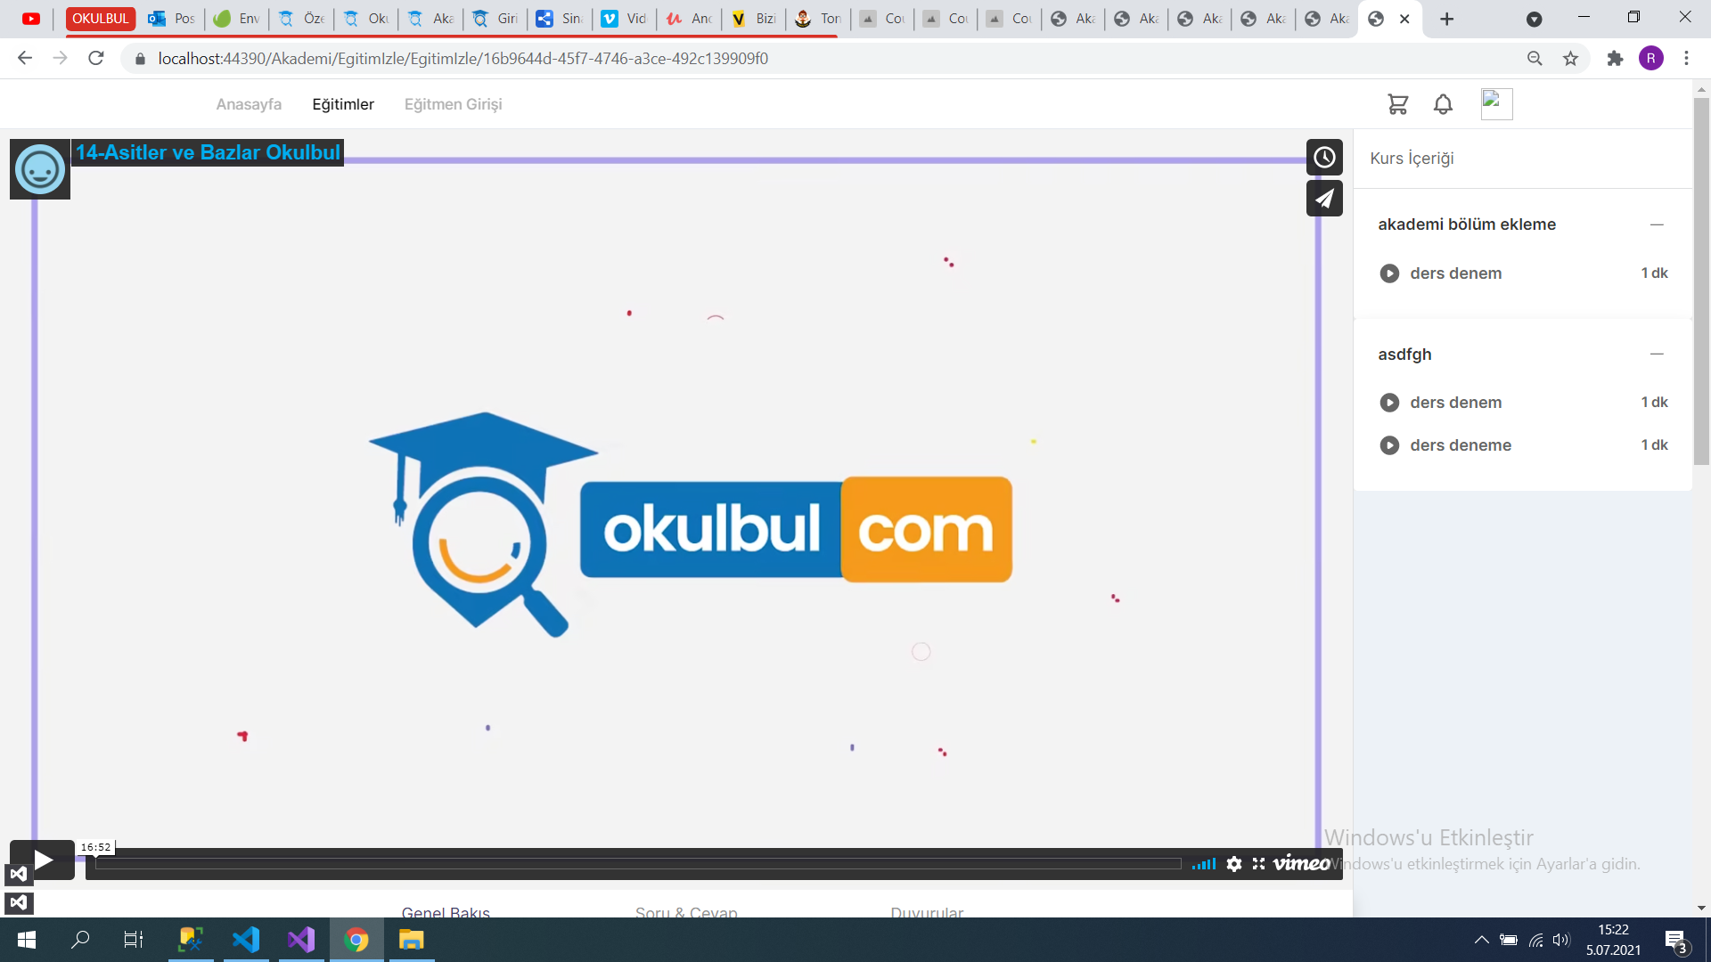Play 'ders denem' under asdfgh
Screen dimensions: 1711x962
pyautogui.click(x=1523, y=403)
